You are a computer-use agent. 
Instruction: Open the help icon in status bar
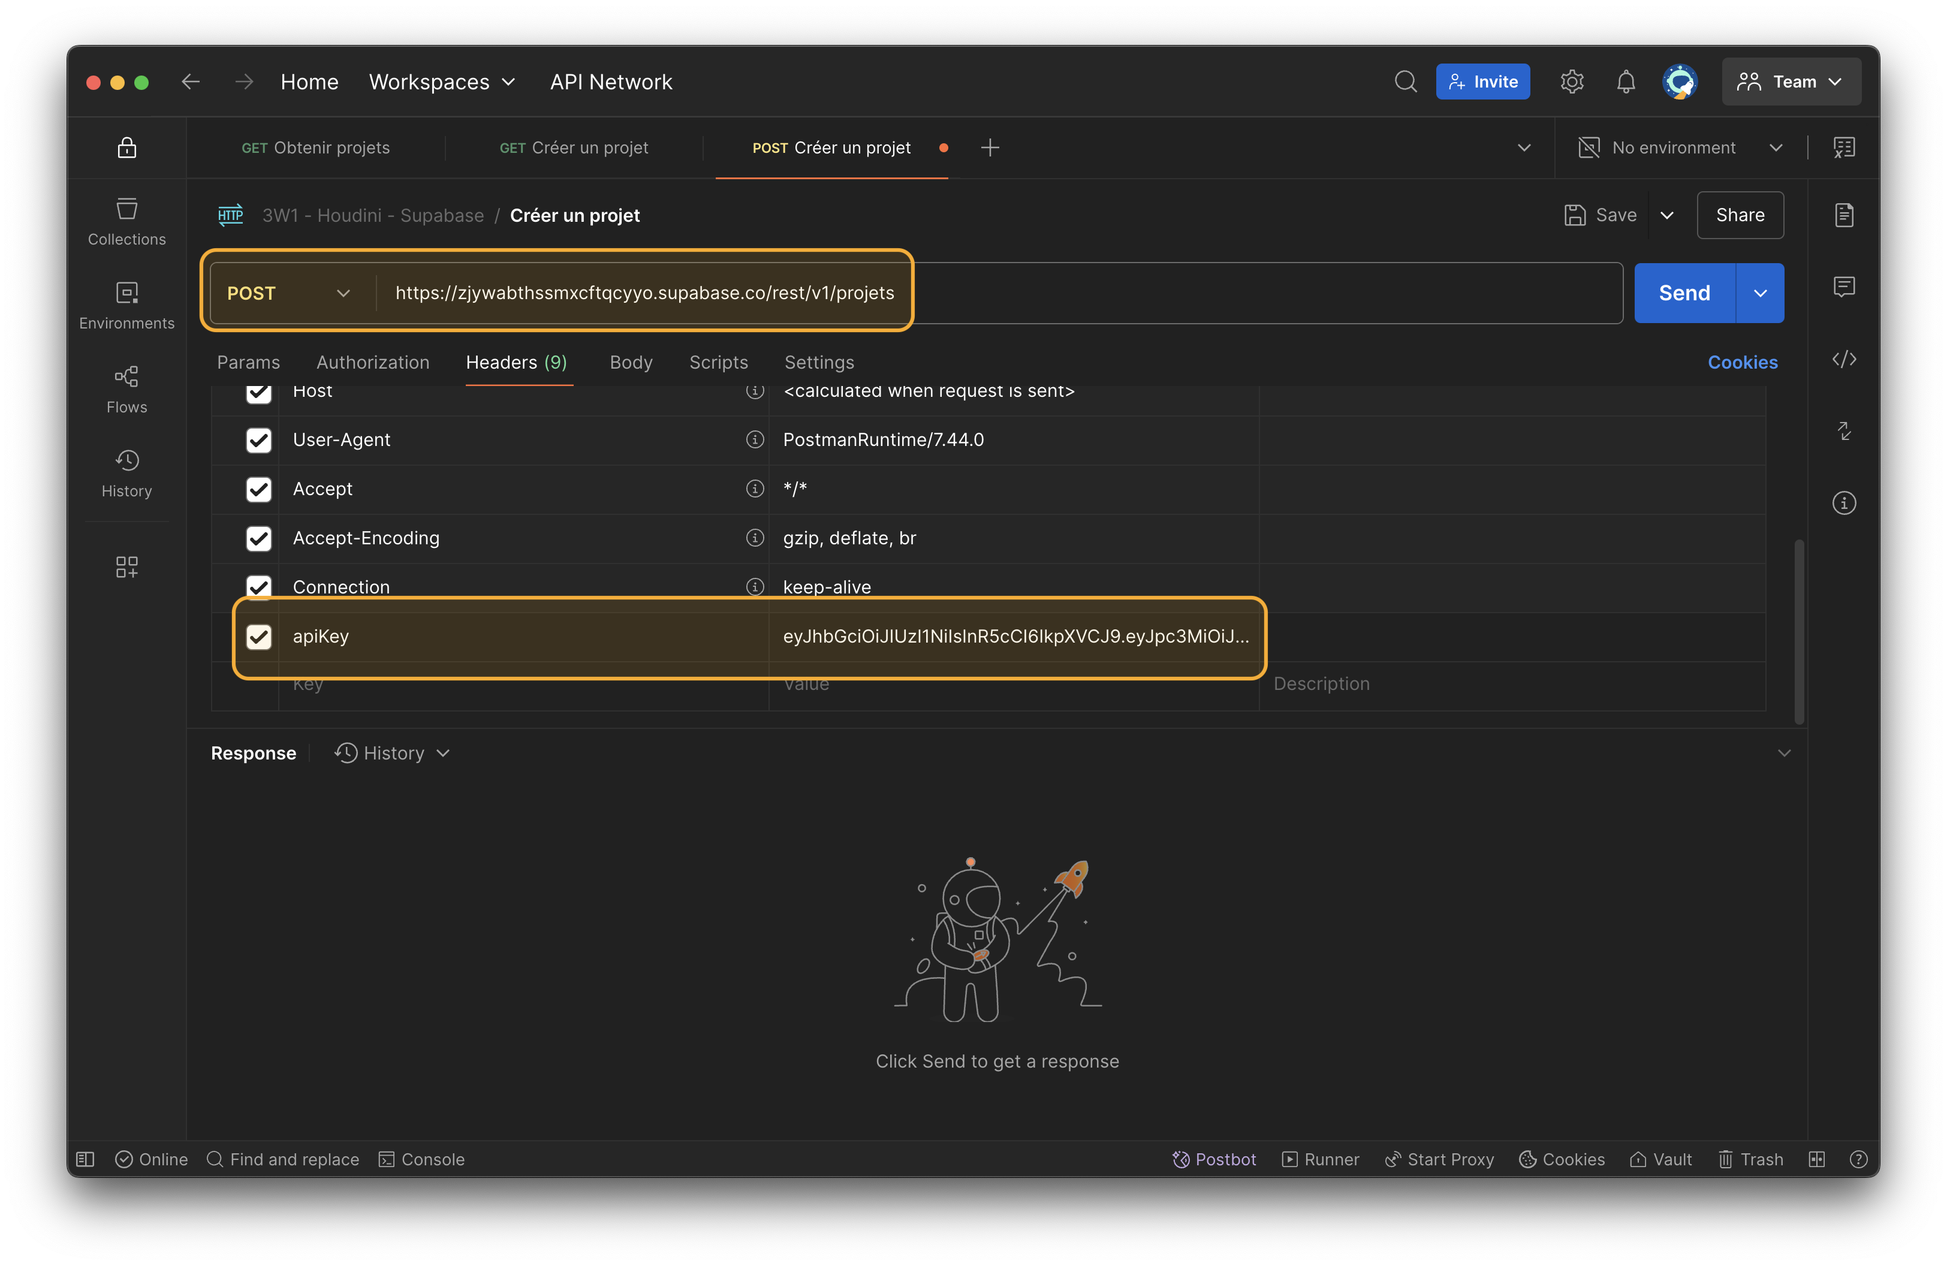coord(1858,1159)
